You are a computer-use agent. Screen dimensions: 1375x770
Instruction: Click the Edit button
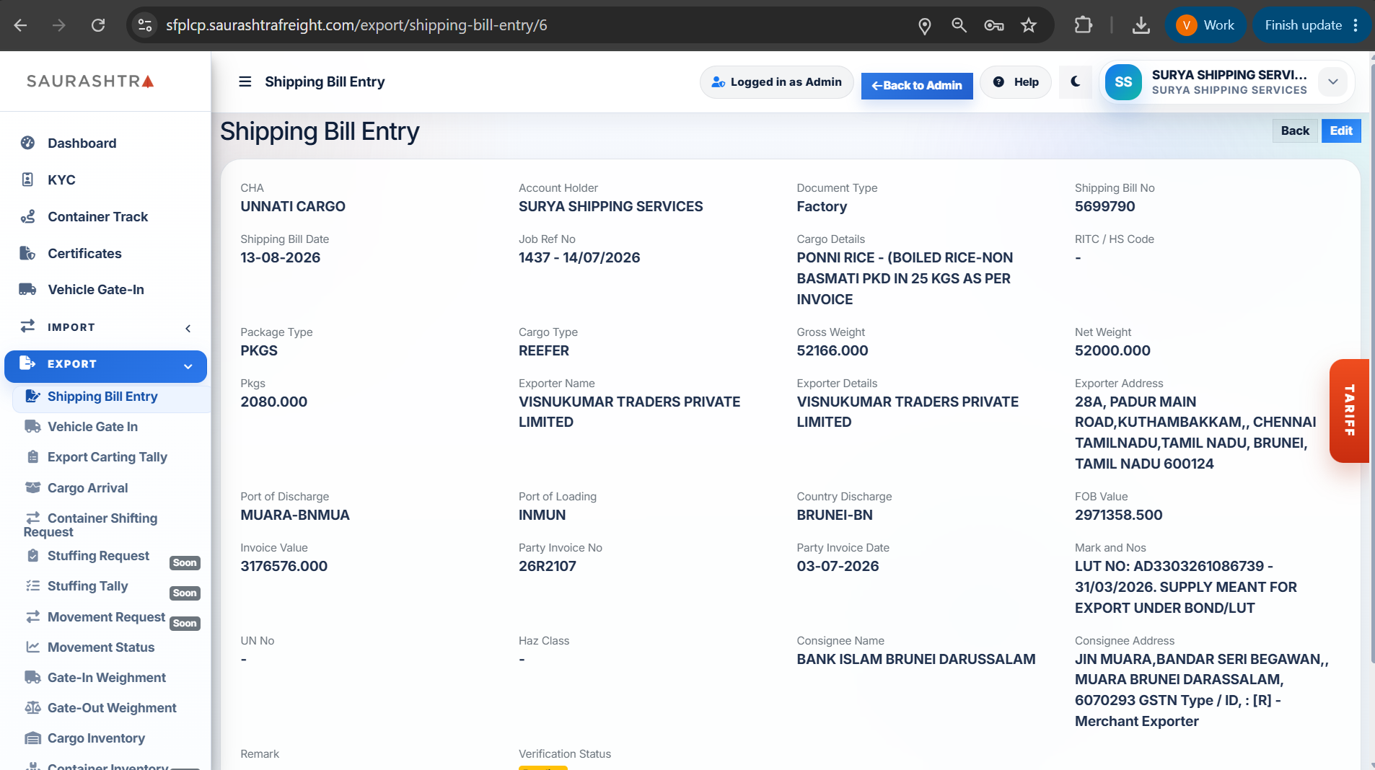click(x=1341, y=130)
